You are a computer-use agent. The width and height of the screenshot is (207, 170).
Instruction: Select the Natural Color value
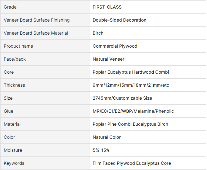click(107, 137)
